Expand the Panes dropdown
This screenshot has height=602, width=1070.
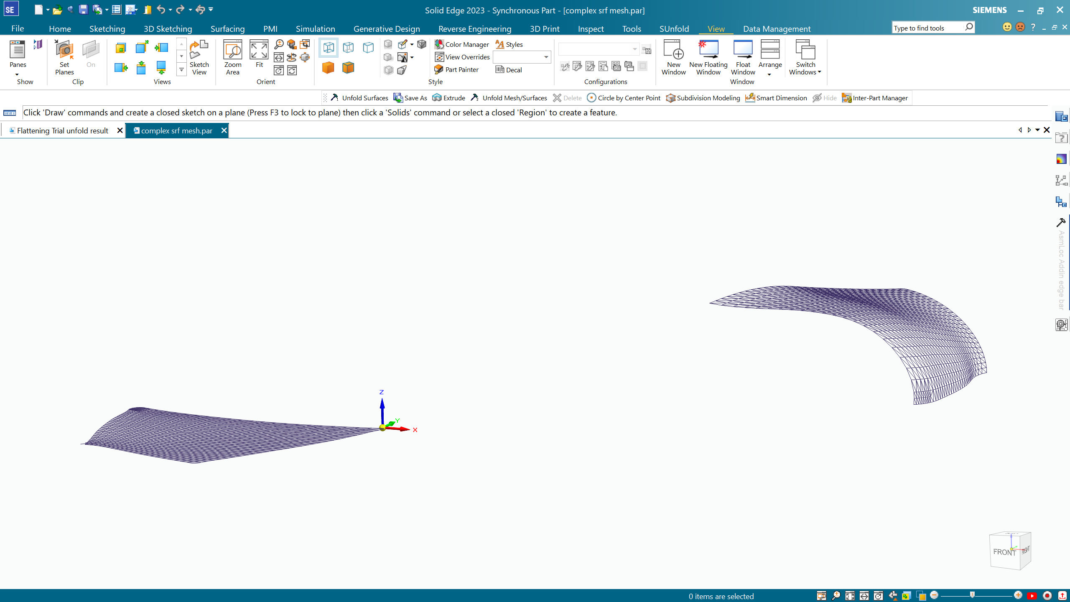click(x=18, y=74)
